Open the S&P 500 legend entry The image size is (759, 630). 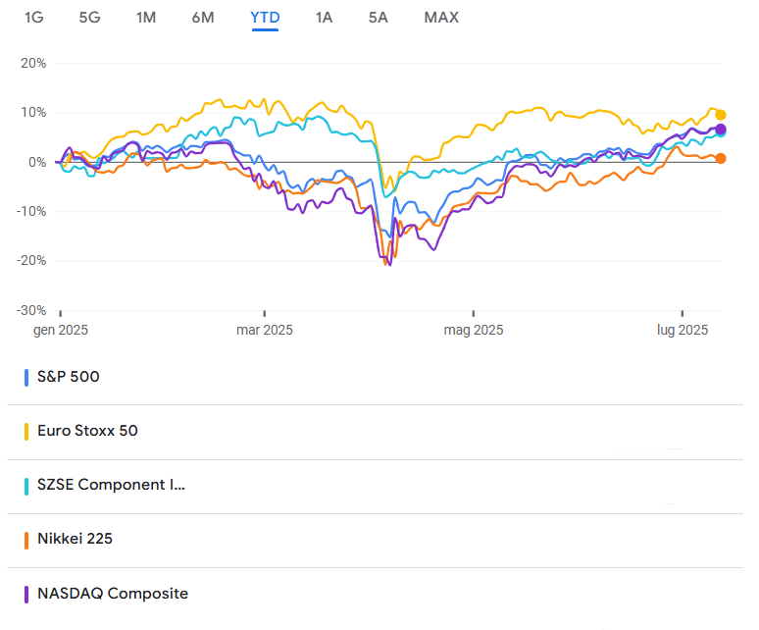[x=68, y=376]
